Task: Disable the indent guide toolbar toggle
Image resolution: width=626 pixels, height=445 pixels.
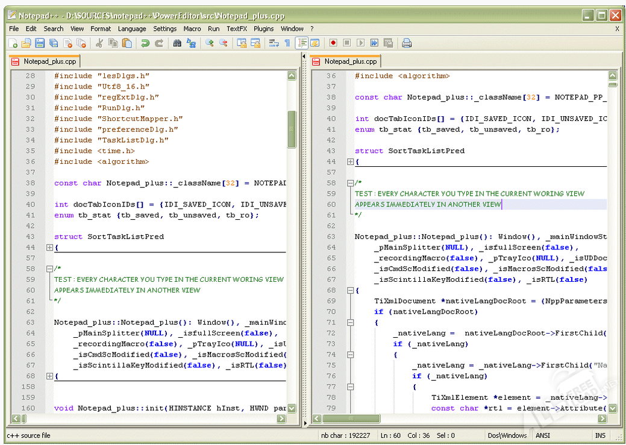Action: 302,43
